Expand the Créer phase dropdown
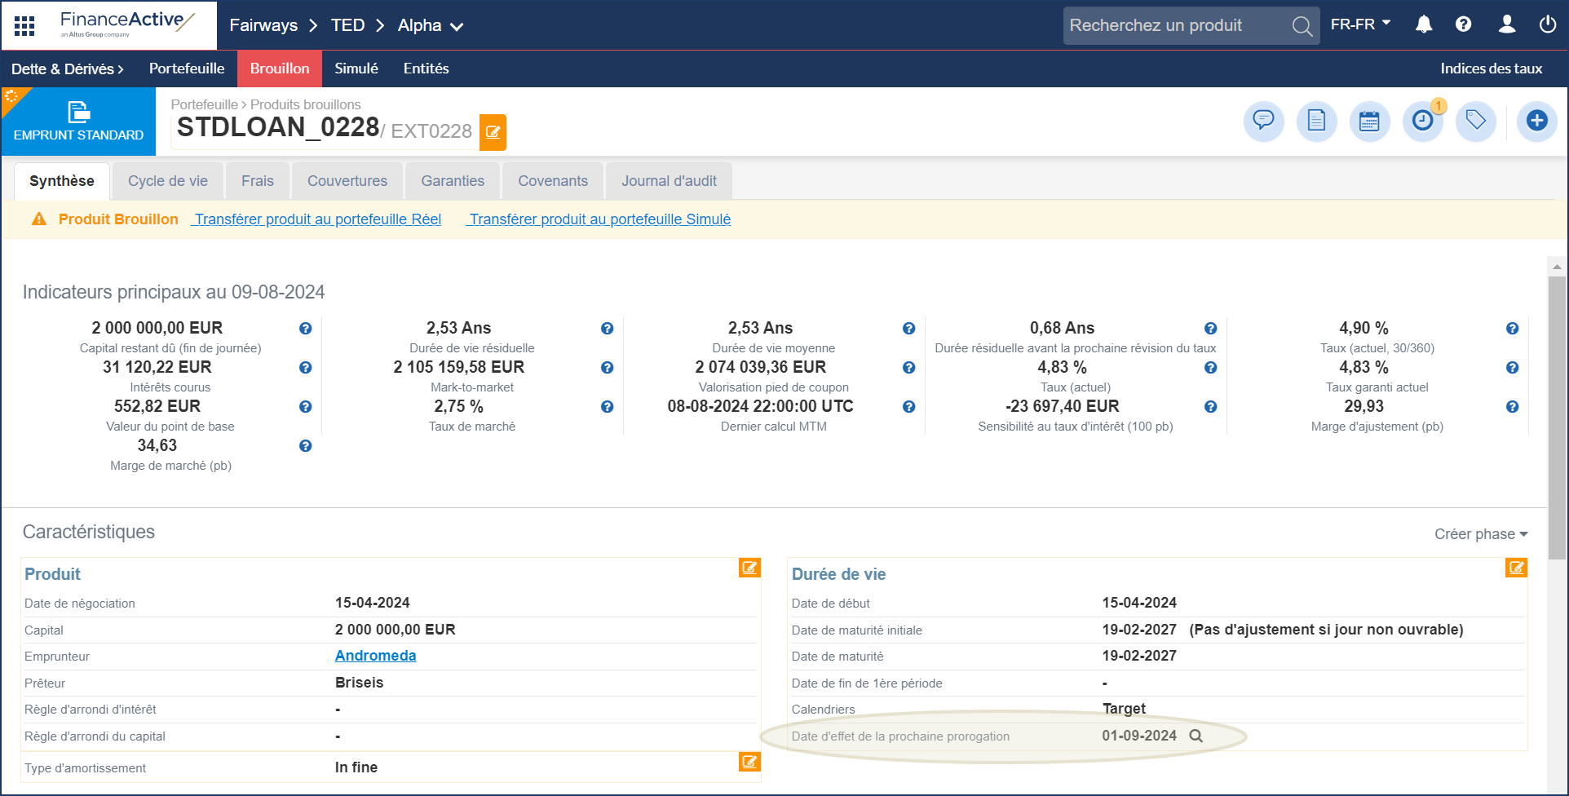This screenshot has height=796, width=1569. [1480, 534]
